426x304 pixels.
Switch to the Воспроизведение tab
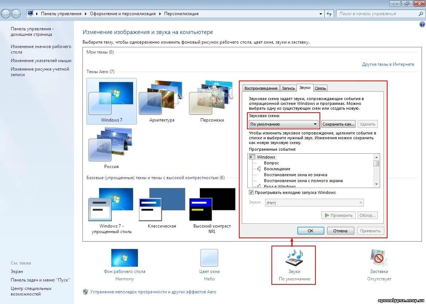[x=261, y=88]
